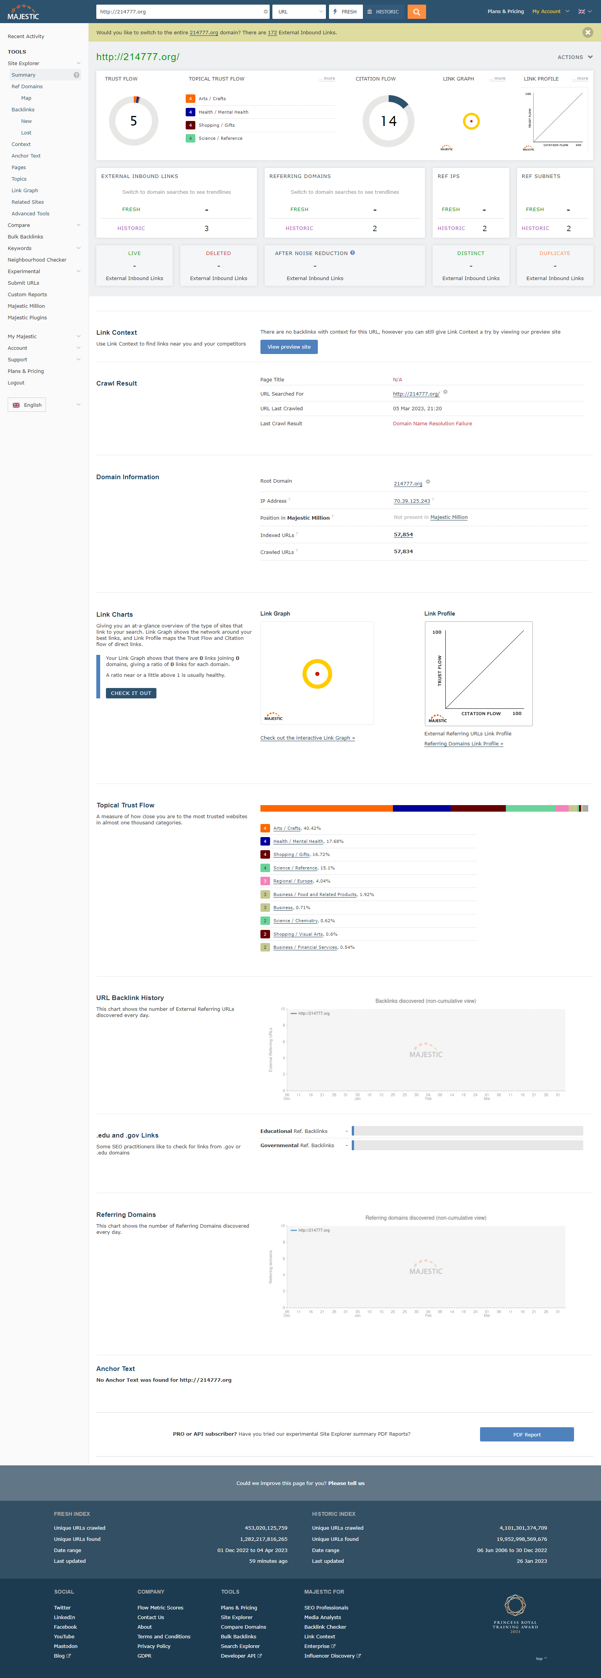Click the gear icon beside 214777.org root domain

point(428,482)
